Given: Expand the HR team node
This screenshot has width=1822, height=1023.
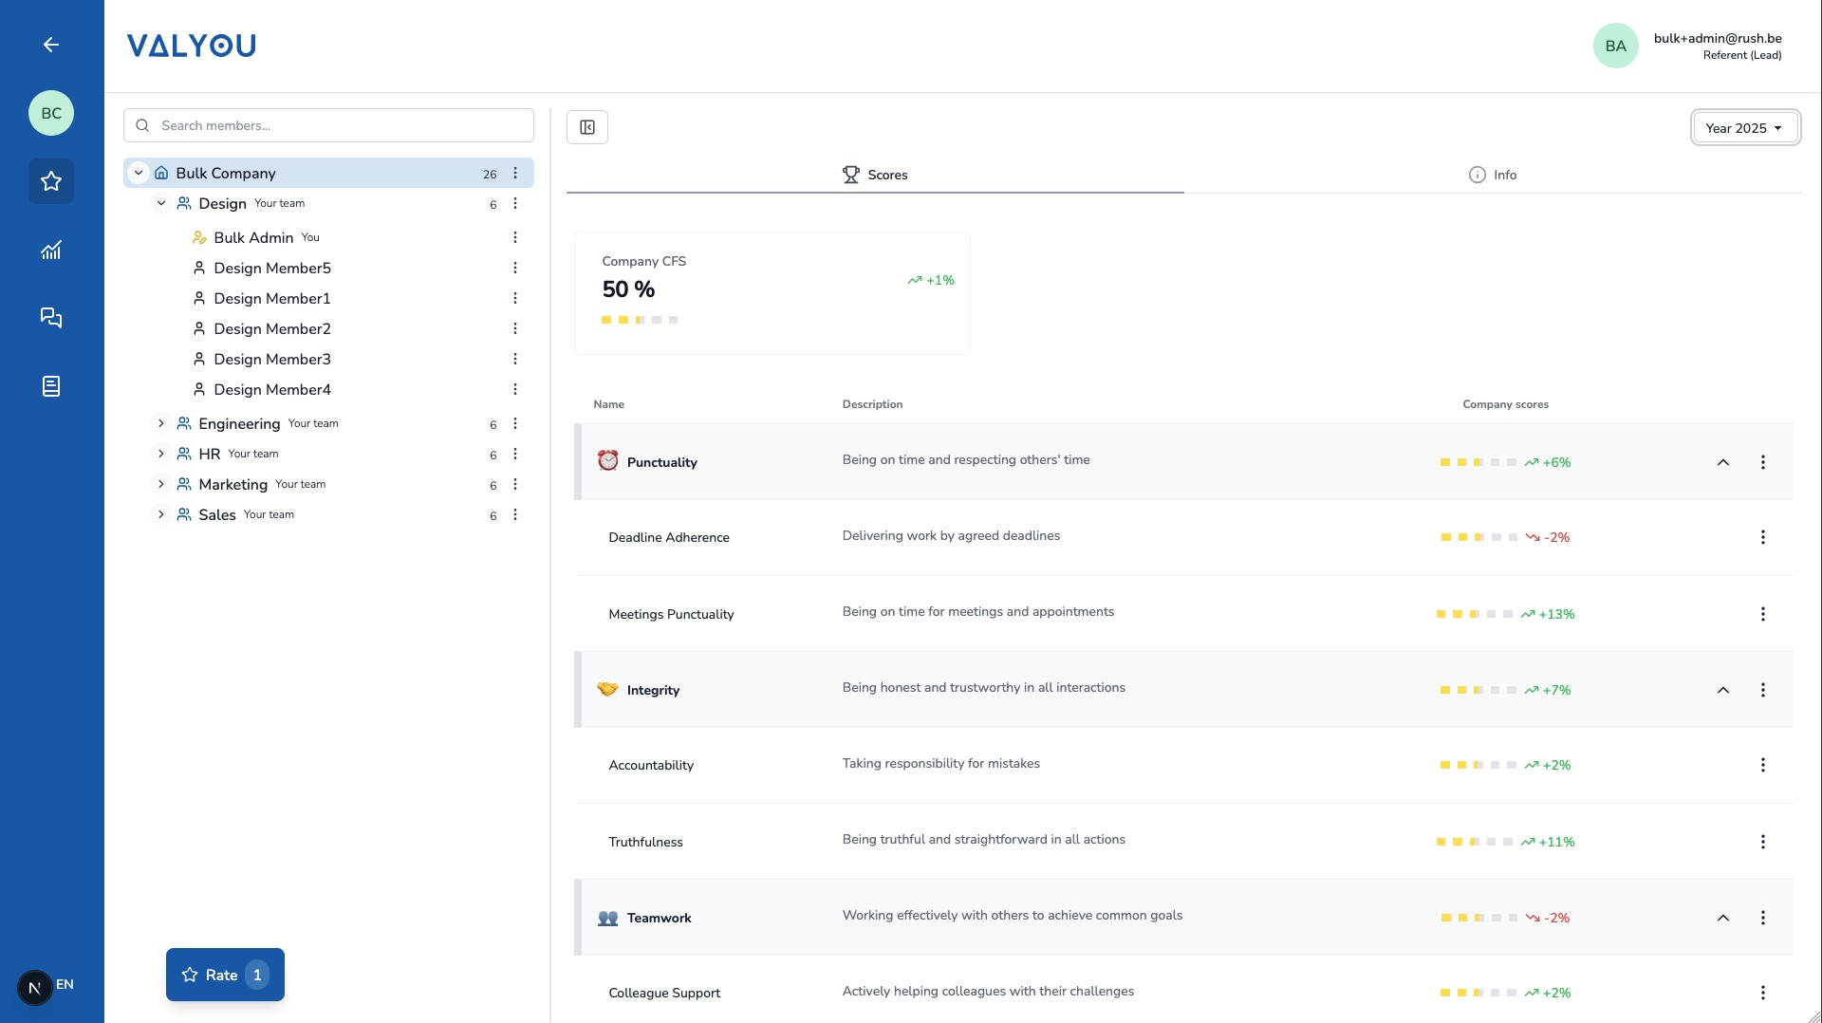Looking at the screenshot, I should [x=161, y=454].
